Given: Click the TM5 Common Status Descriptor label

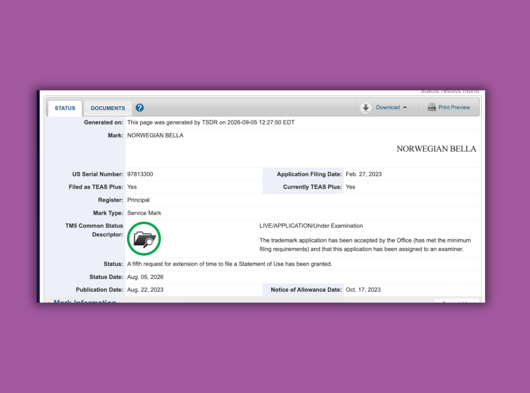Looking at the screenshot, I should click(94, 230).
